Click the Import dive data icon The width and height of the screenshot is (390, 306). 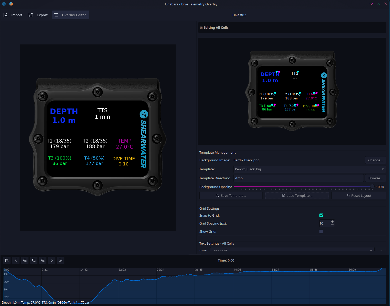(x=5, y=15)
